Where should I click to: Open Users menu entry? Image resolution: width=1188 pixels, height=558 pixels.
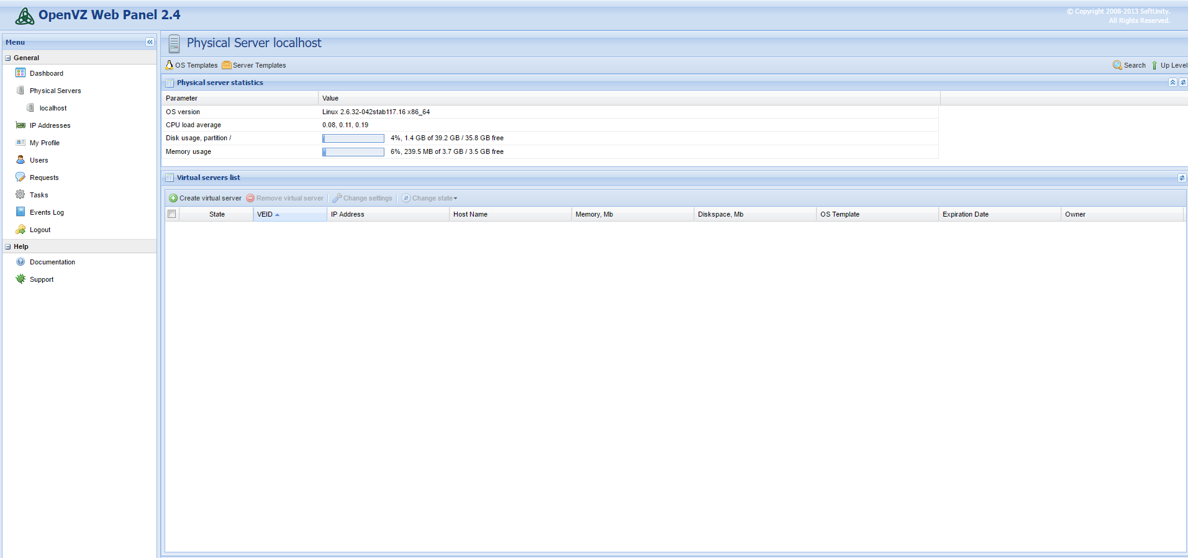click(39, 160)
